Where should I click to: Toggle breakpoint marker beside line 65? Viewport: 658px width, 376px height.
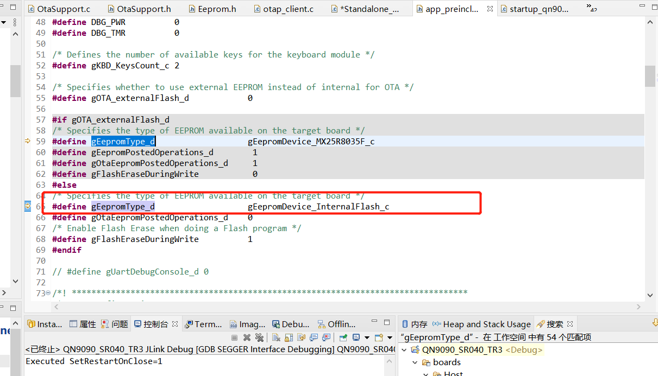(x=28, y=206)
